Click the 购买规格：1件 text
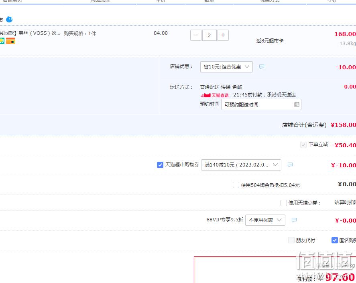The width and height of the screenshot is (356, 283). 80,34
